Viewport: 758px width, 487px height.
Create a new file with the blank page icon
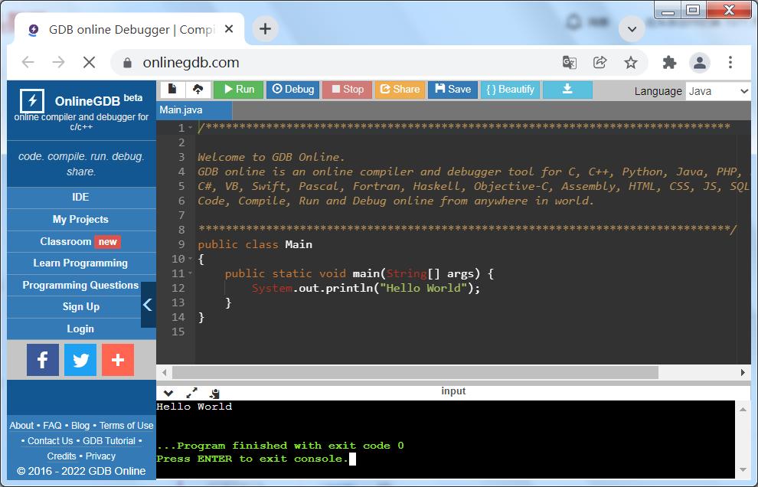[x=172, y=90]
